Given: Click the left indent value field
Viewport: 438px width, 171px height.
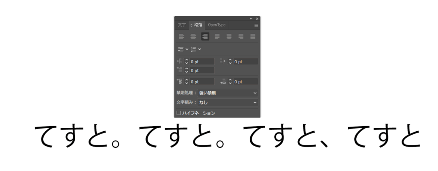Looking at the screenshot, I should tap(201, 62).
